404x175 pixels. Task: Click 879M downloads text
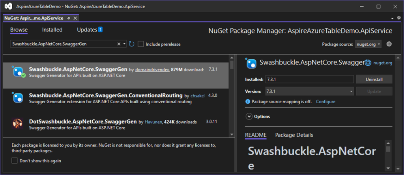187,70
